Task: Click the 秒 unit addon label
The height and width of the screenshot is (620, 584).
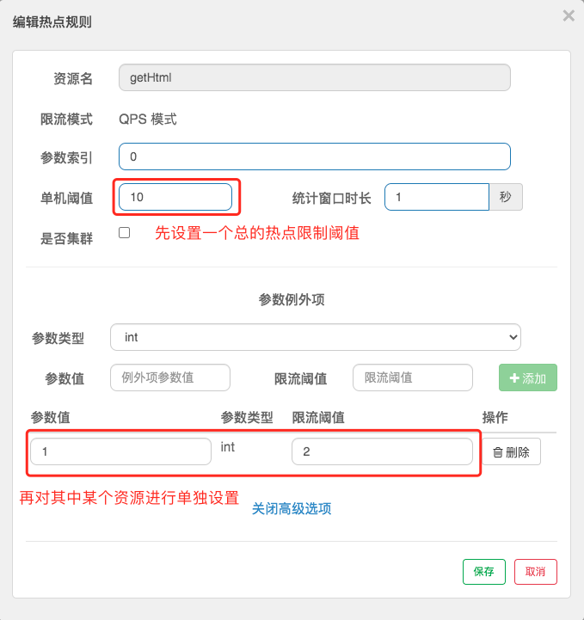Action: point(506,197)
